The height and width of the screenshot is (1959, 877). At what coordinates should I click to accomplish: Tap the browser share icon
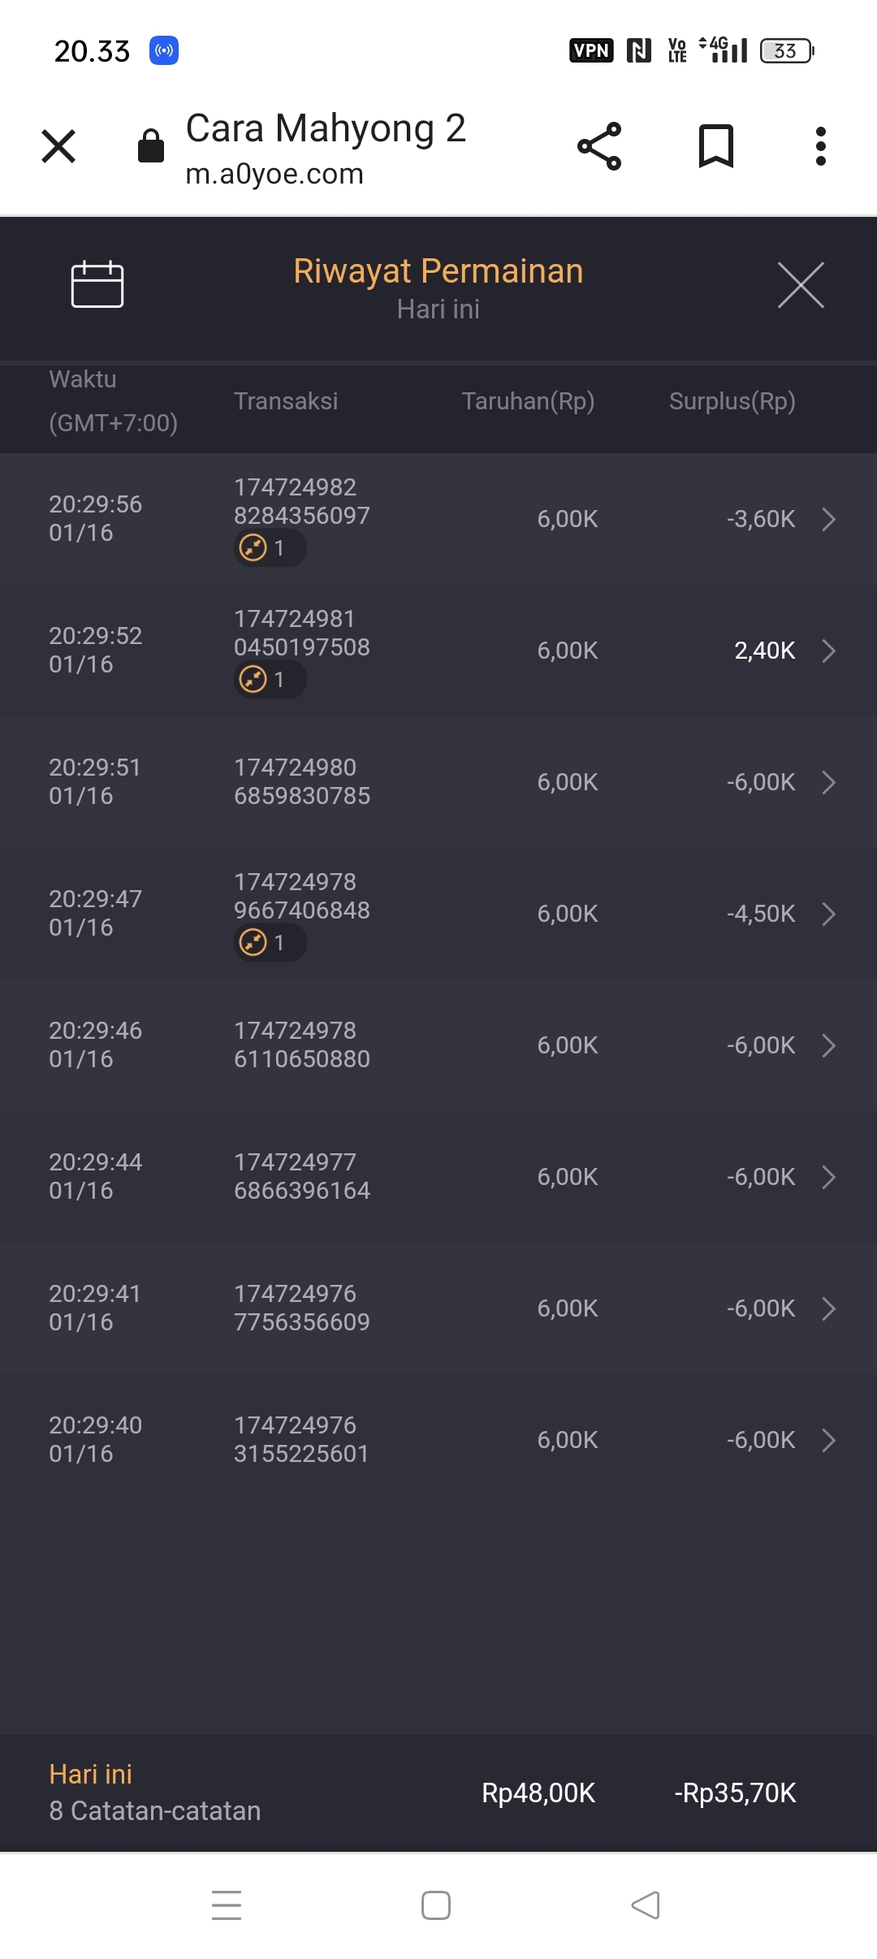[599, 146]
